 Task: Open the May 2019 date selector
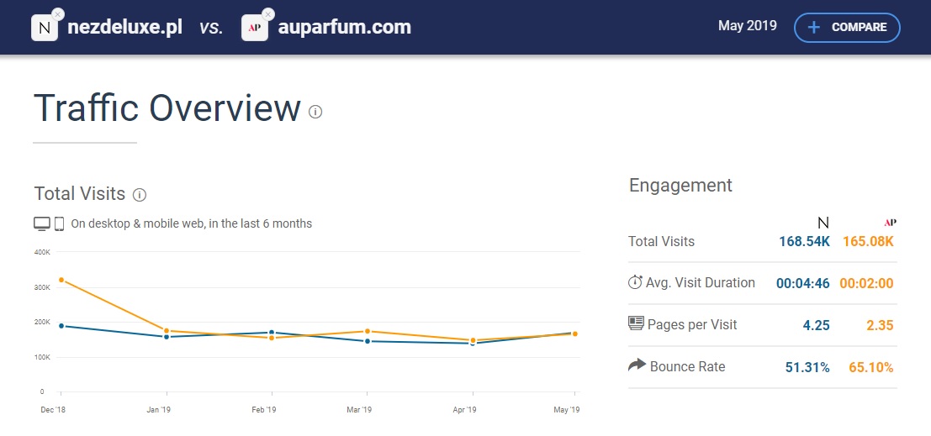click(747, 26)
